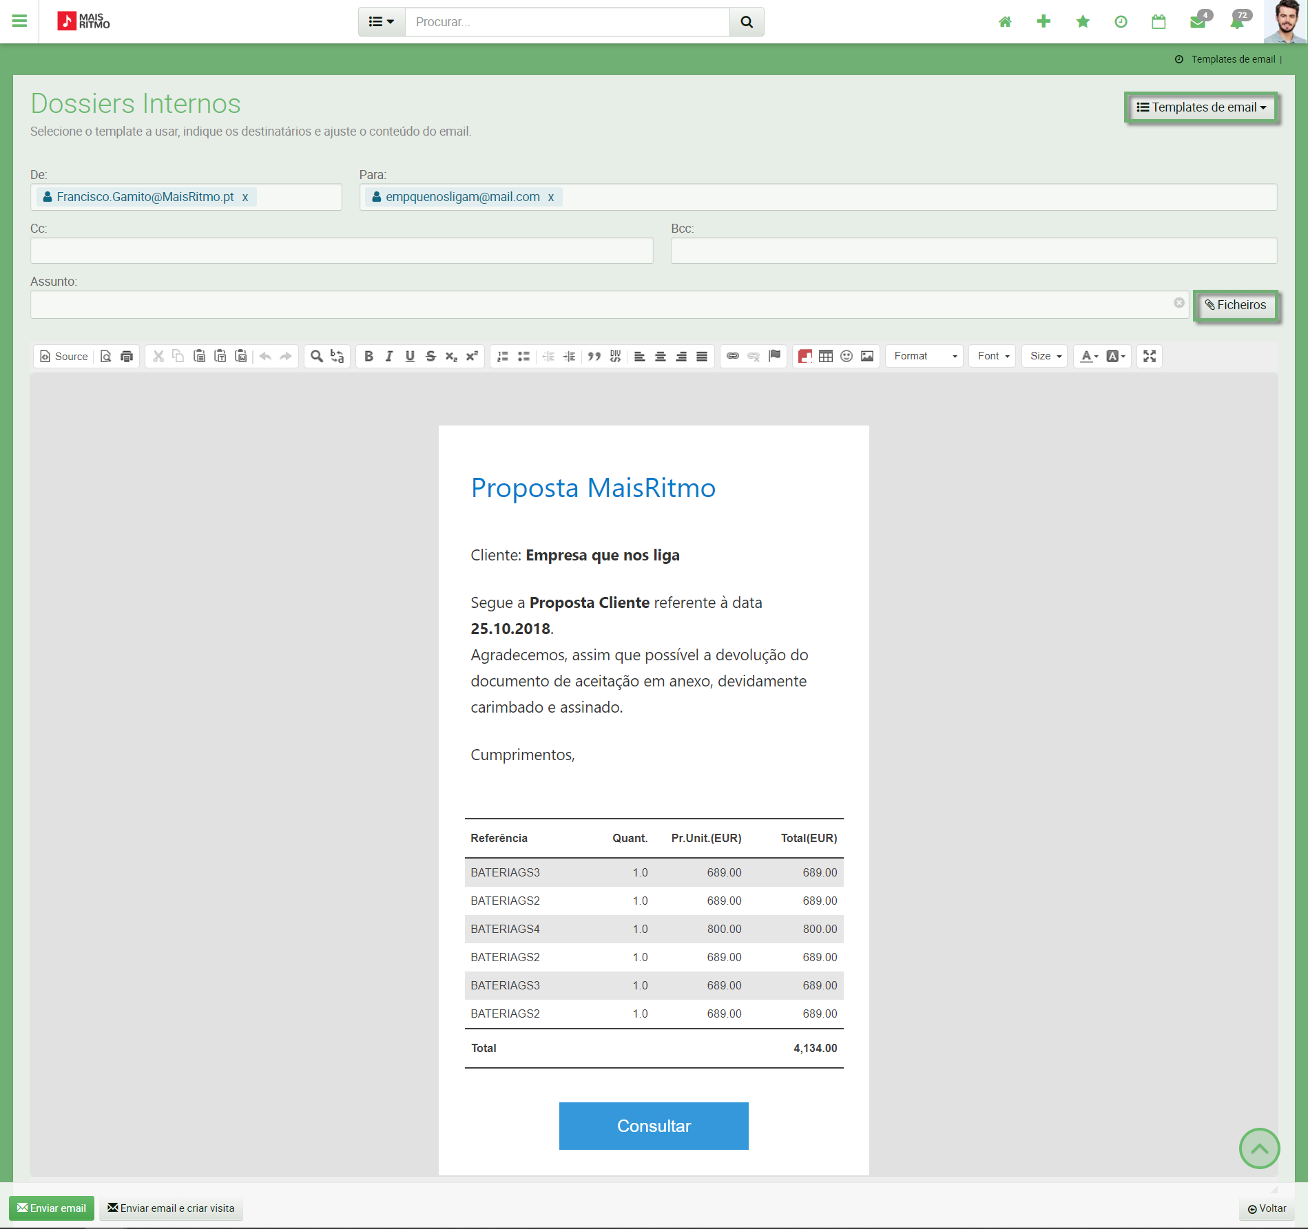Insert table icon
Screen dimensions: 1308x1229
[825, 356]
